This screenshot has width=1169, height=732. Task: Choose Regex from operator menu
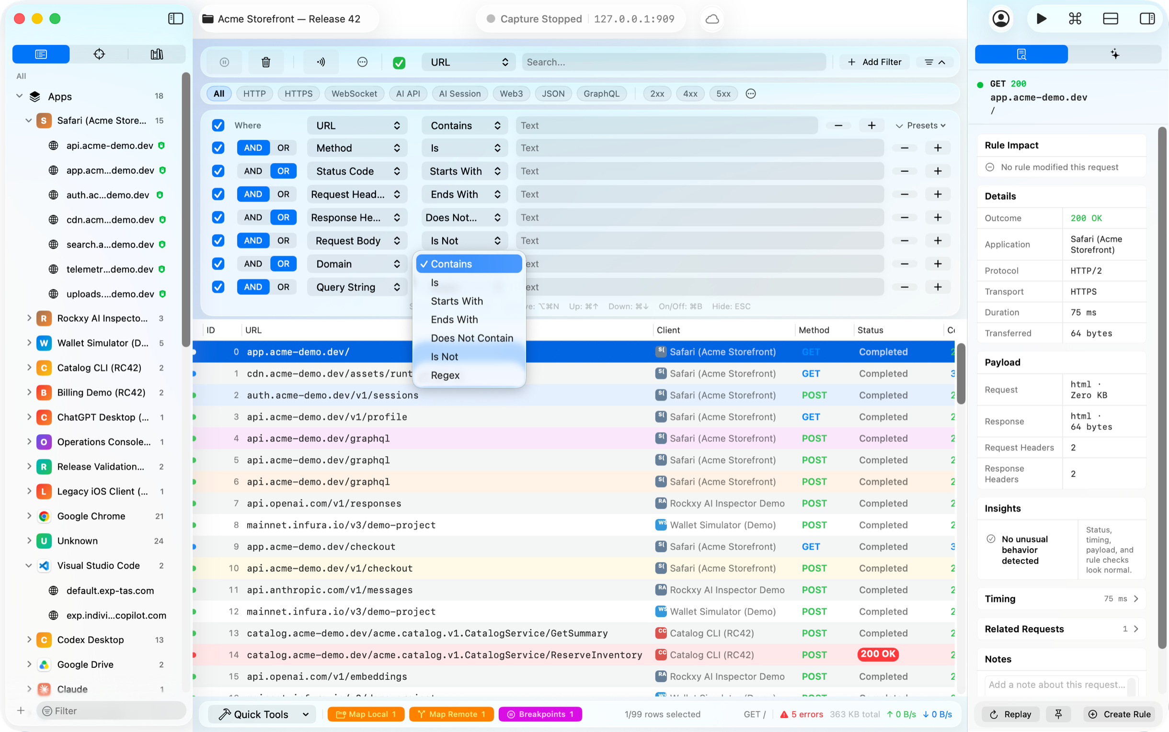pos(469,375)
